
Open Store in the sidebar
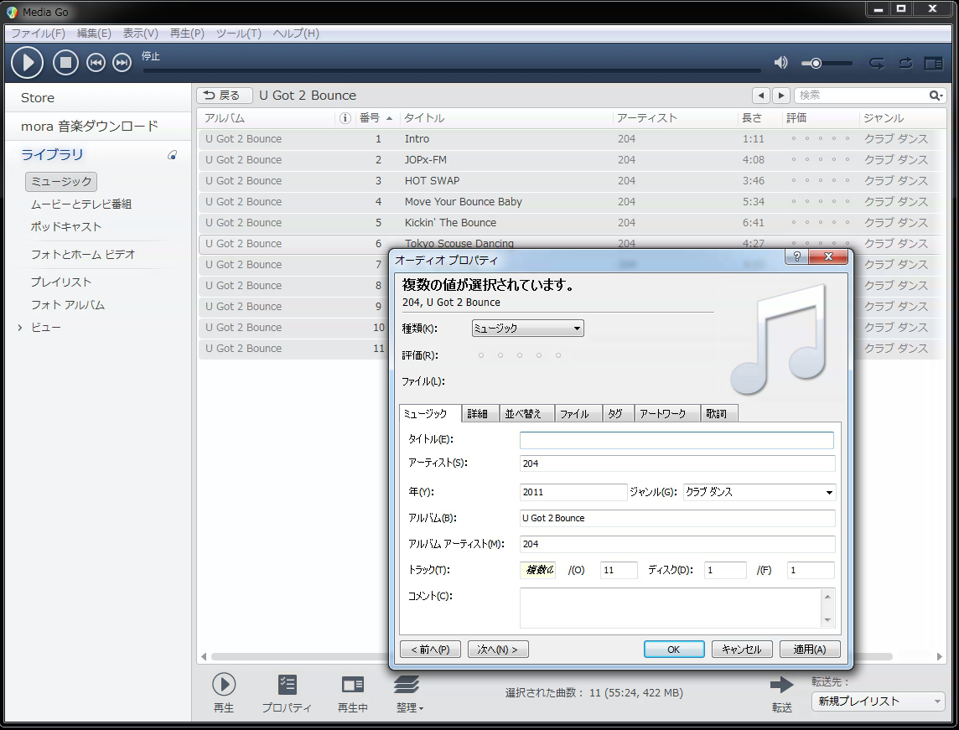(x=38, y=98)
